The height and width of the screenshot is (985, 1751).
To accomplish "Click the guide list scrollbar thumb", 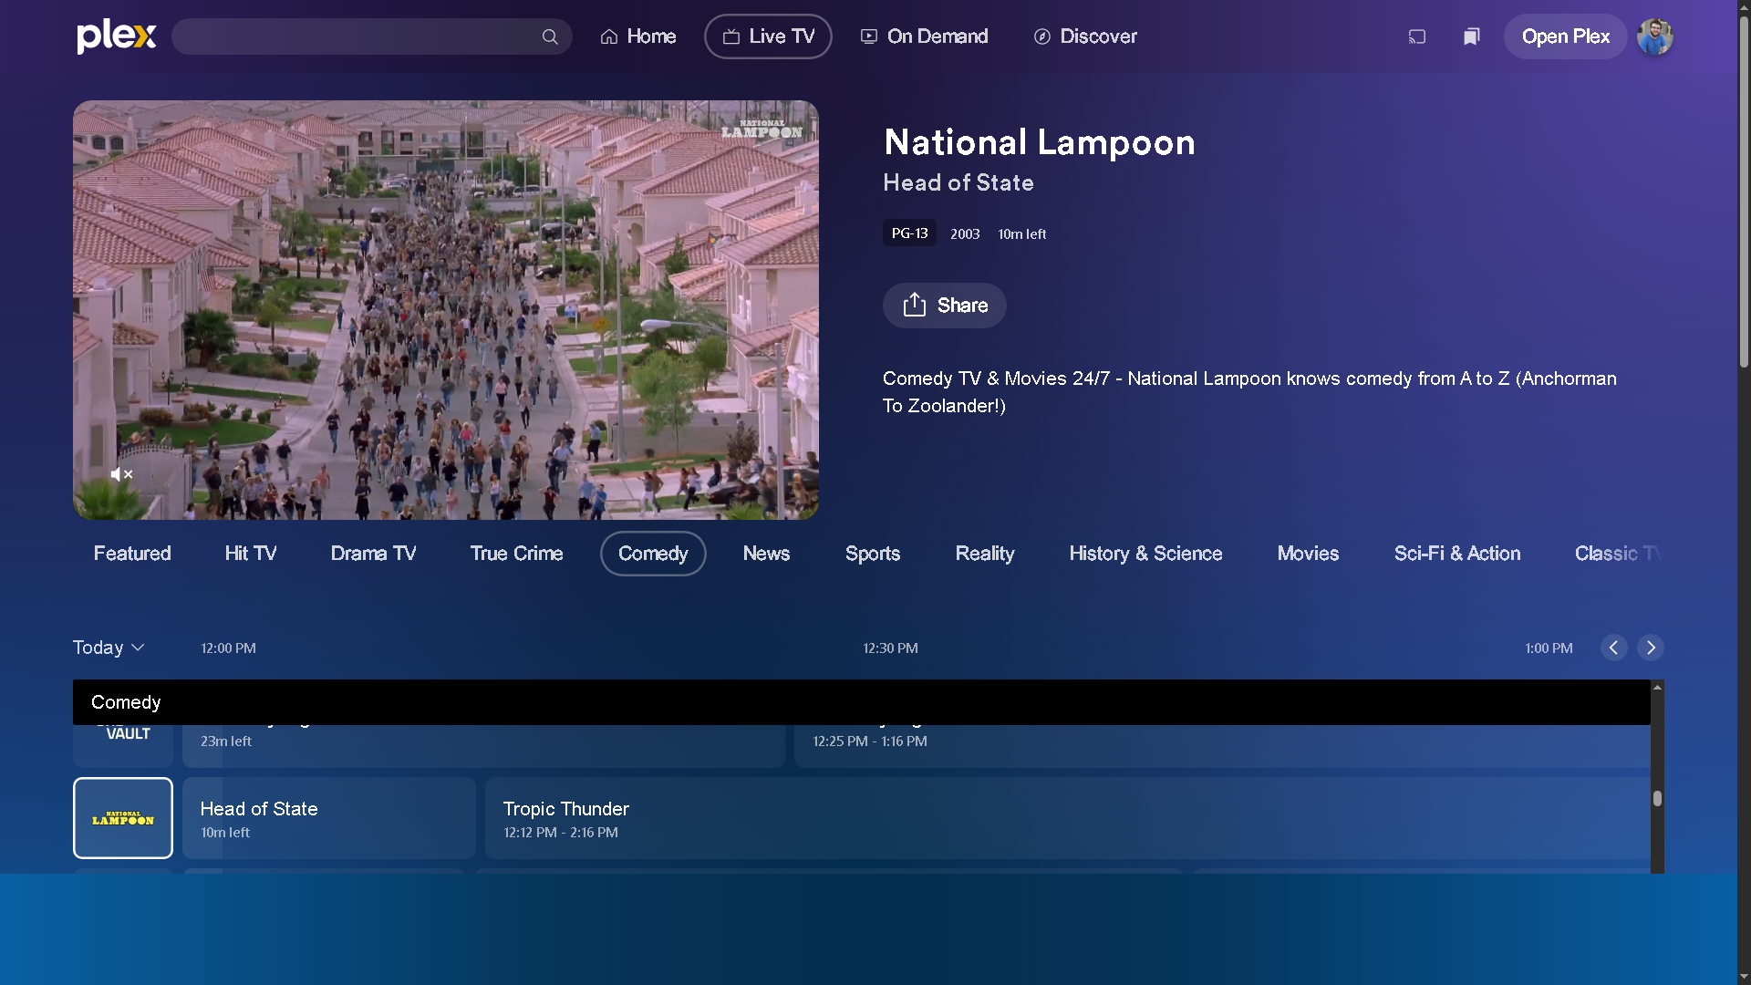I will point(1657,798).
